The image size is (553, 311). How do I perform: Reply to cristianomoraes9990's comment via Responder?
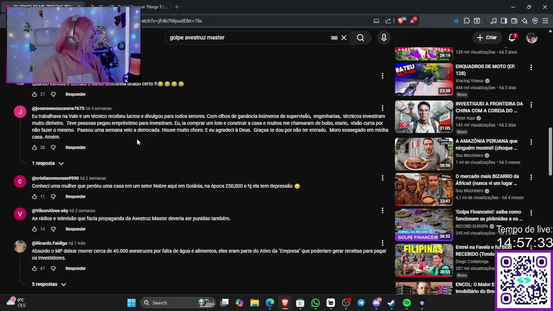(76, 197)
